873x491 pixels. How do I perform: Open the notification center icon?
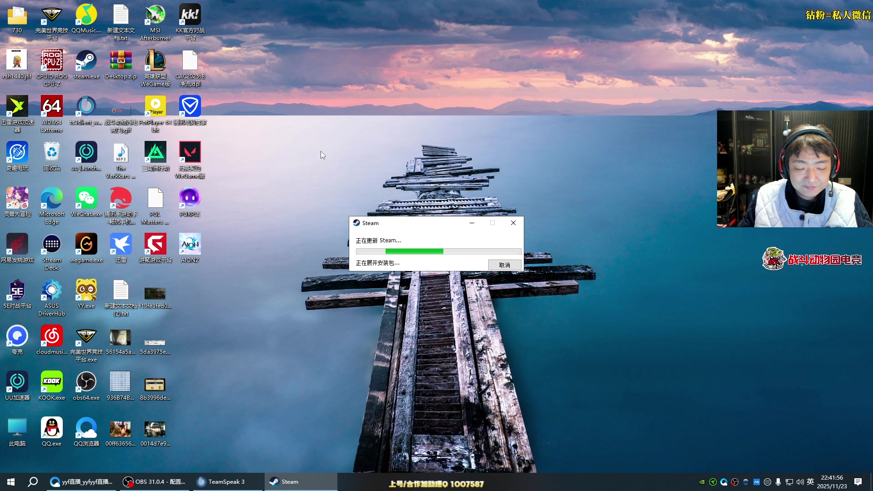(x=858, y=482)
